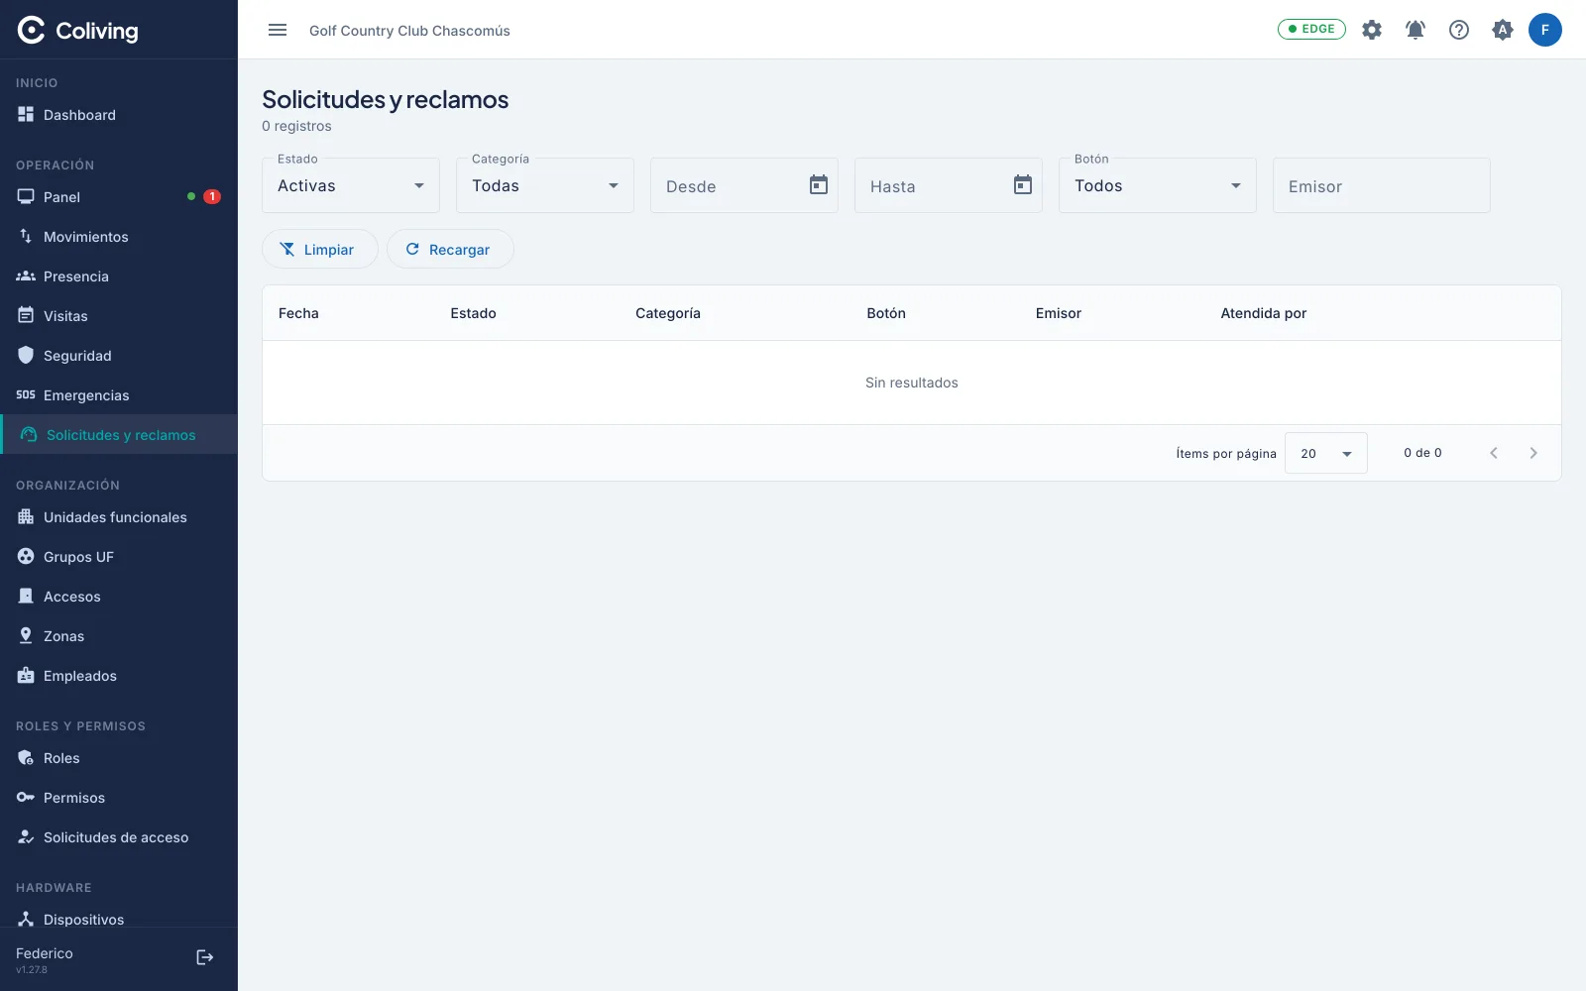Expand the Botón dropdown showing Todos
Image resolution: width=1586 pixels, height=991 pixels.
coord(1158,185)
